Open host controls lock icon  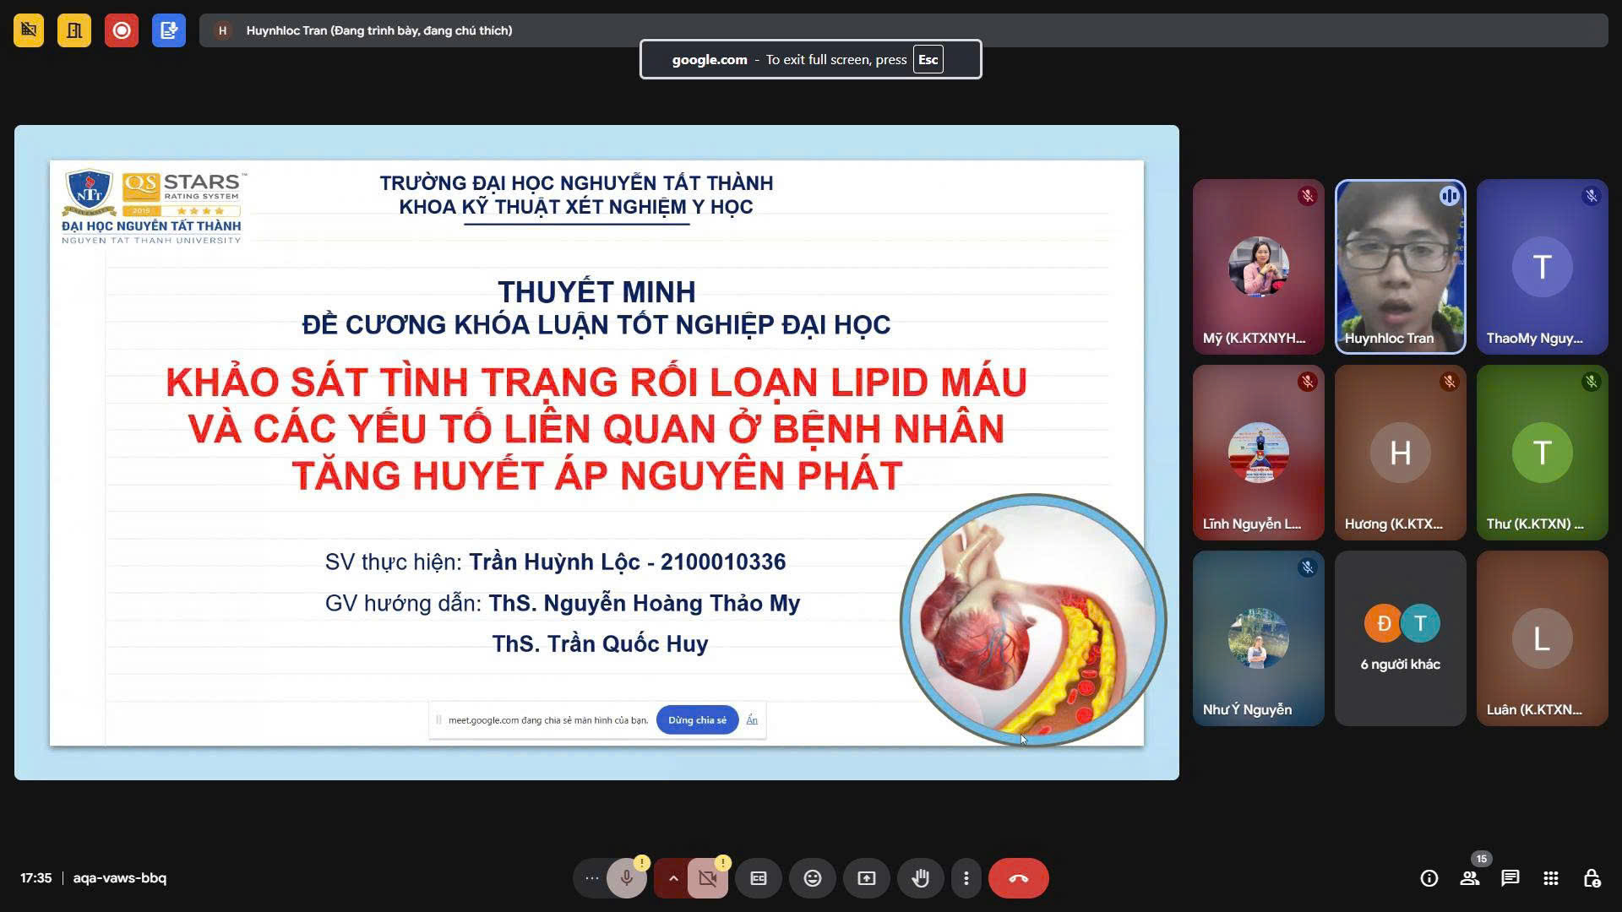point(1592,878)
